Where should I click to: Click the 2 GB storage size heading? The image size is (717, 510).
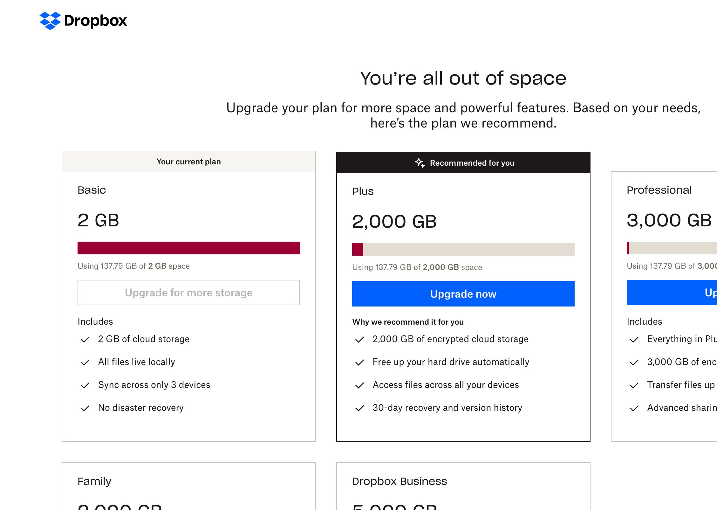coord(99,220)
